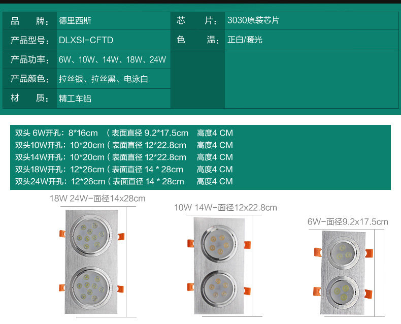Screen dimensions: 401x324
Task: Click 高度4 CM in the 24W row
Action: (x=215, y=181)
